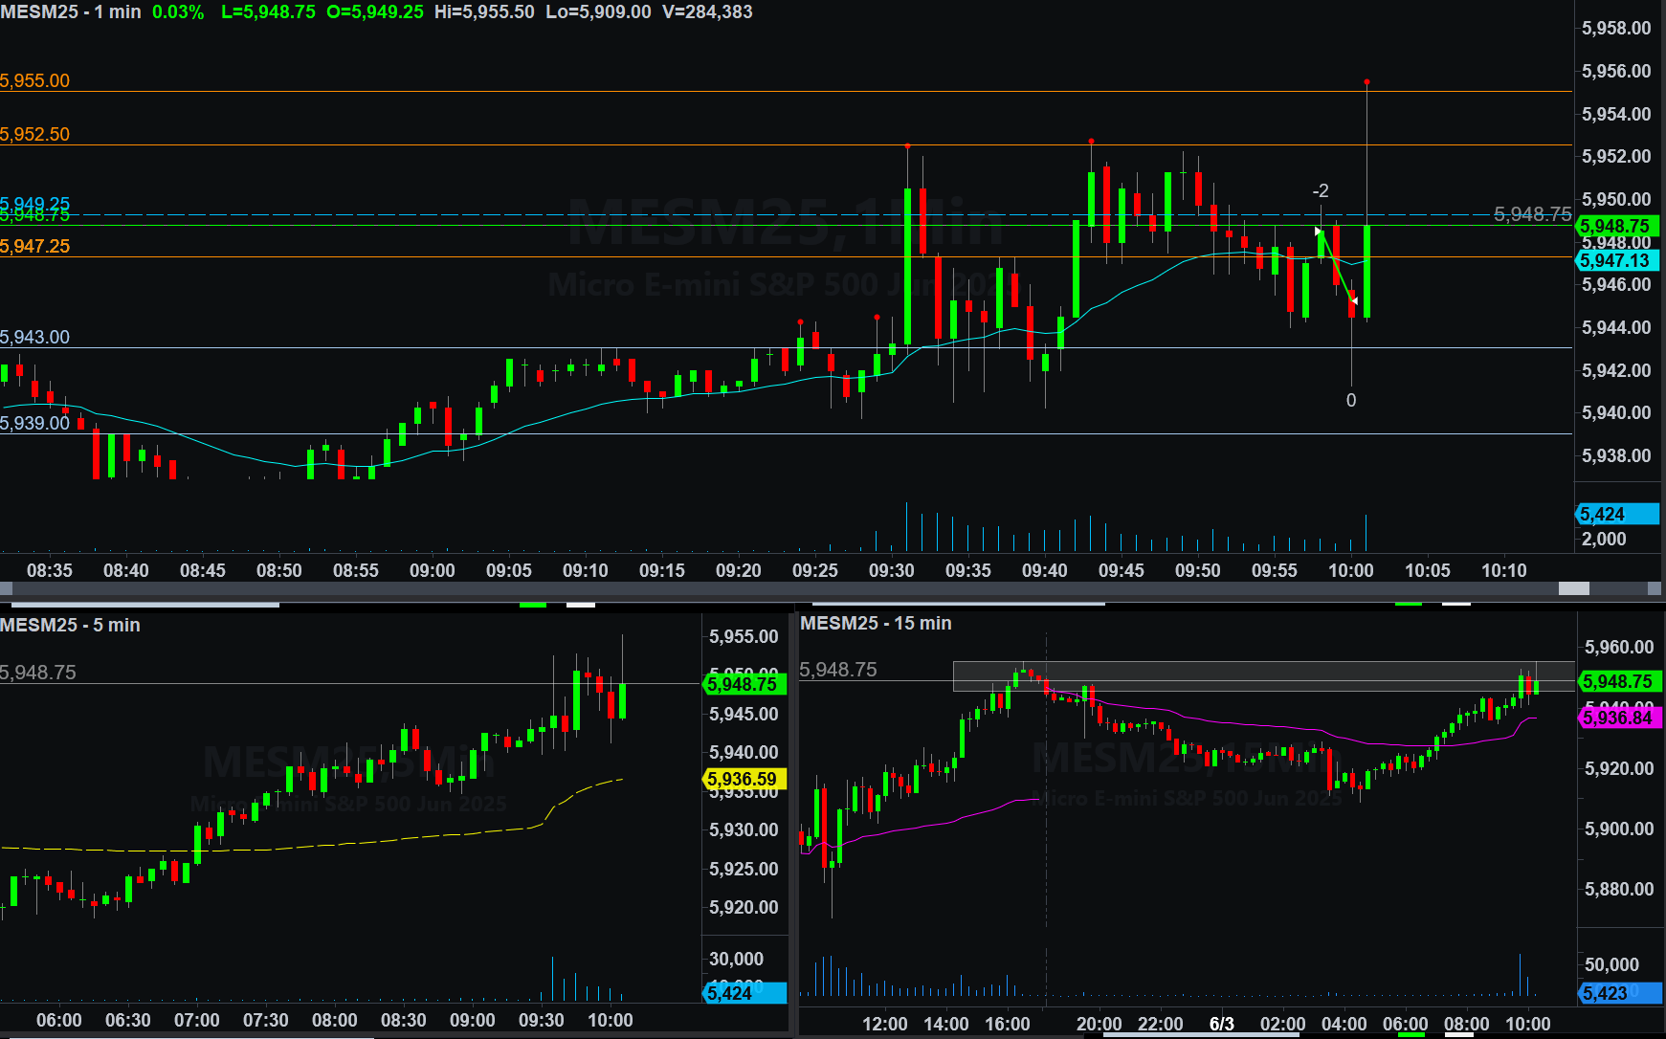1666x1039 pixels.
Task: Click the 5,939.00 price level label
Action: click(x=35, y=423)
